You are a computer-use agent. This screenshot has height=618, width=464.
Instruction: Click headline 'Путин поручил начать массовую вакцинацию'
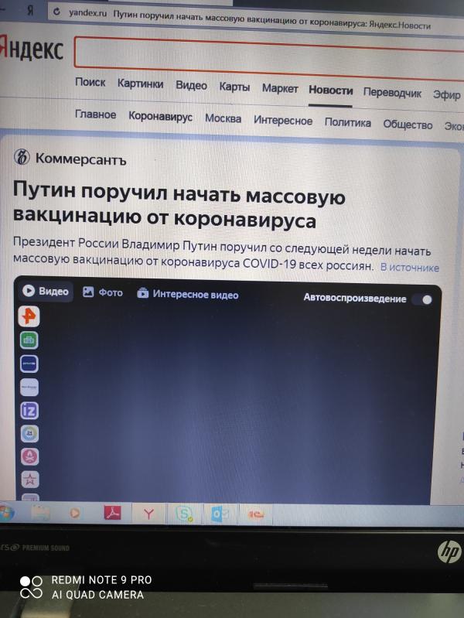(179, 206)
